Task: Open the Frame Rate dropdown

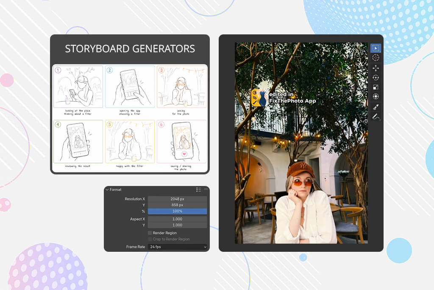Action: (178, 247)
